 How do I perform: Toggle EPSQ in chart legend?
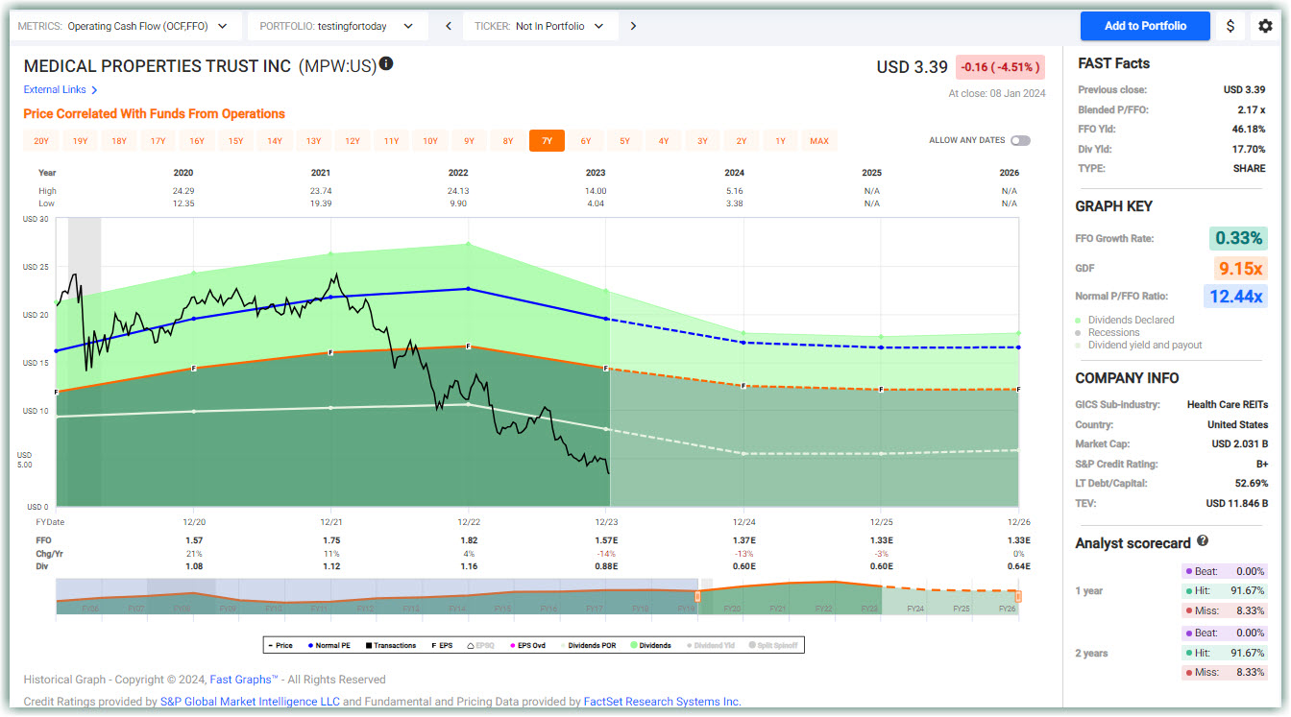480,645
